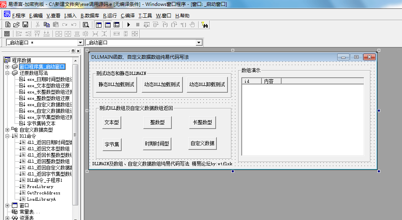The height and width of the screenshot is (220, 402).
Task: Open the C.编译 menu
Action: tap(128, 16)
